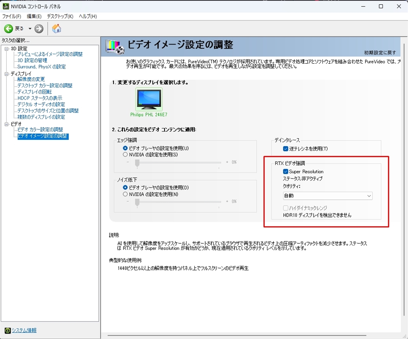Click the エッジ強調 slider handle
Viewport: 408px width, 339px height.
(137, 163)
